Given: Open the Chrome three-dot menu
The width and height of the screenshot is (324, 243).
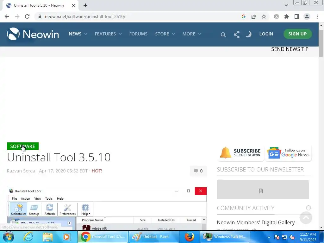Looking at the screenshot, I should click(317, 16).
